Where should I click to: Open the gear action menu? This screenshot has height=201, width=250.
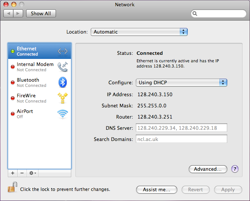(x=32, y=173)
